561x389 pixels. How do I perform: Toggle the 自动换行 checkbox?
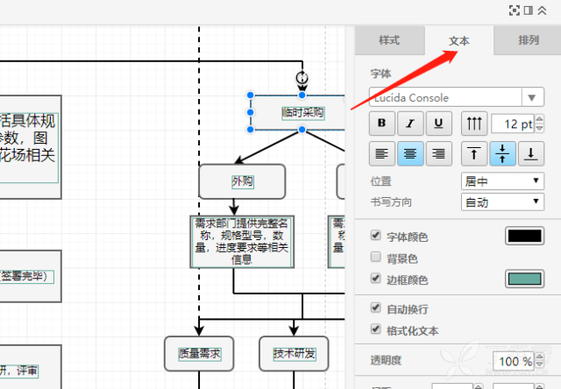(x=376, y=308)
